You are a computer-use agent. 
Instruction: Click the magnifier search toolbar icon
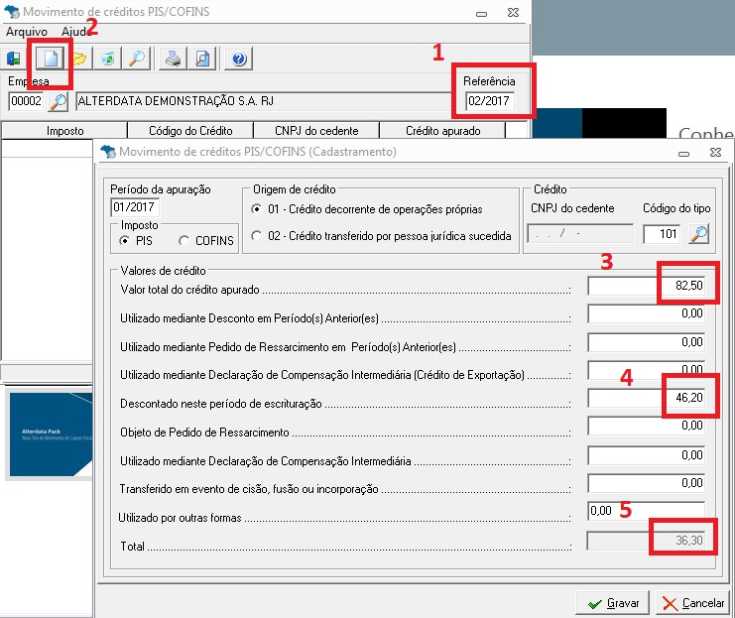pyautogui.click(x=137, y=59)
